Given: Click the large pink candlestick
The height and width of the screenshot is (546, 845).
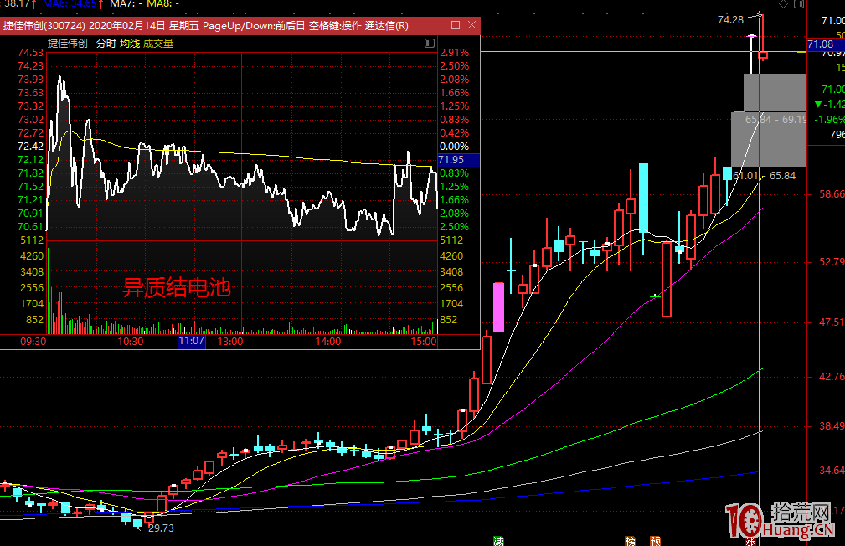Looking at the screenshot, I should click(x=498, y=306).
